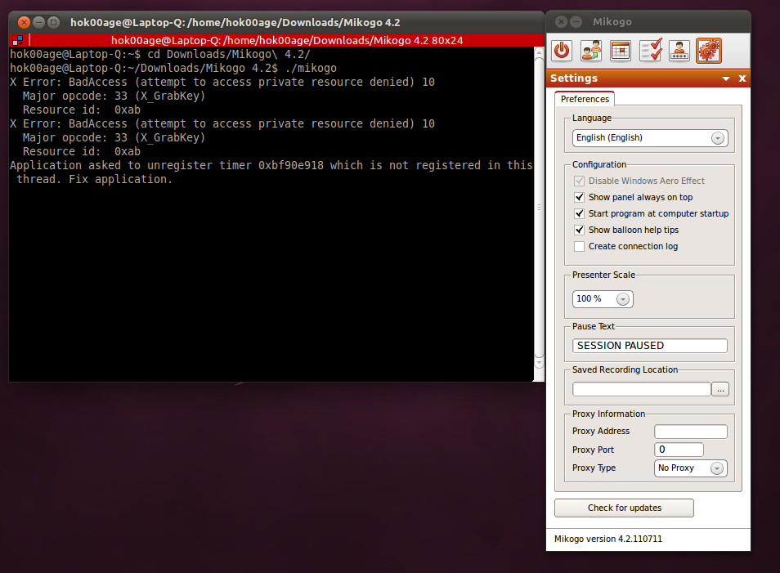The height and width of the screenshot is (573, 780).
Task: Open the Language selection dropdown
Action: (718, 137)
